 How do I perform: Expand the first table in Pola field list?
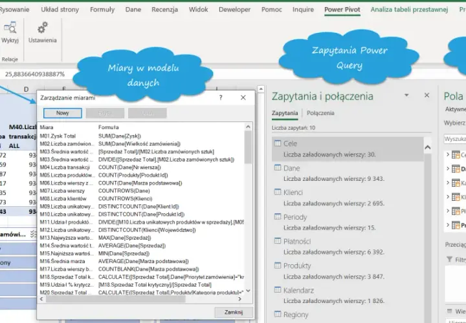448,154
